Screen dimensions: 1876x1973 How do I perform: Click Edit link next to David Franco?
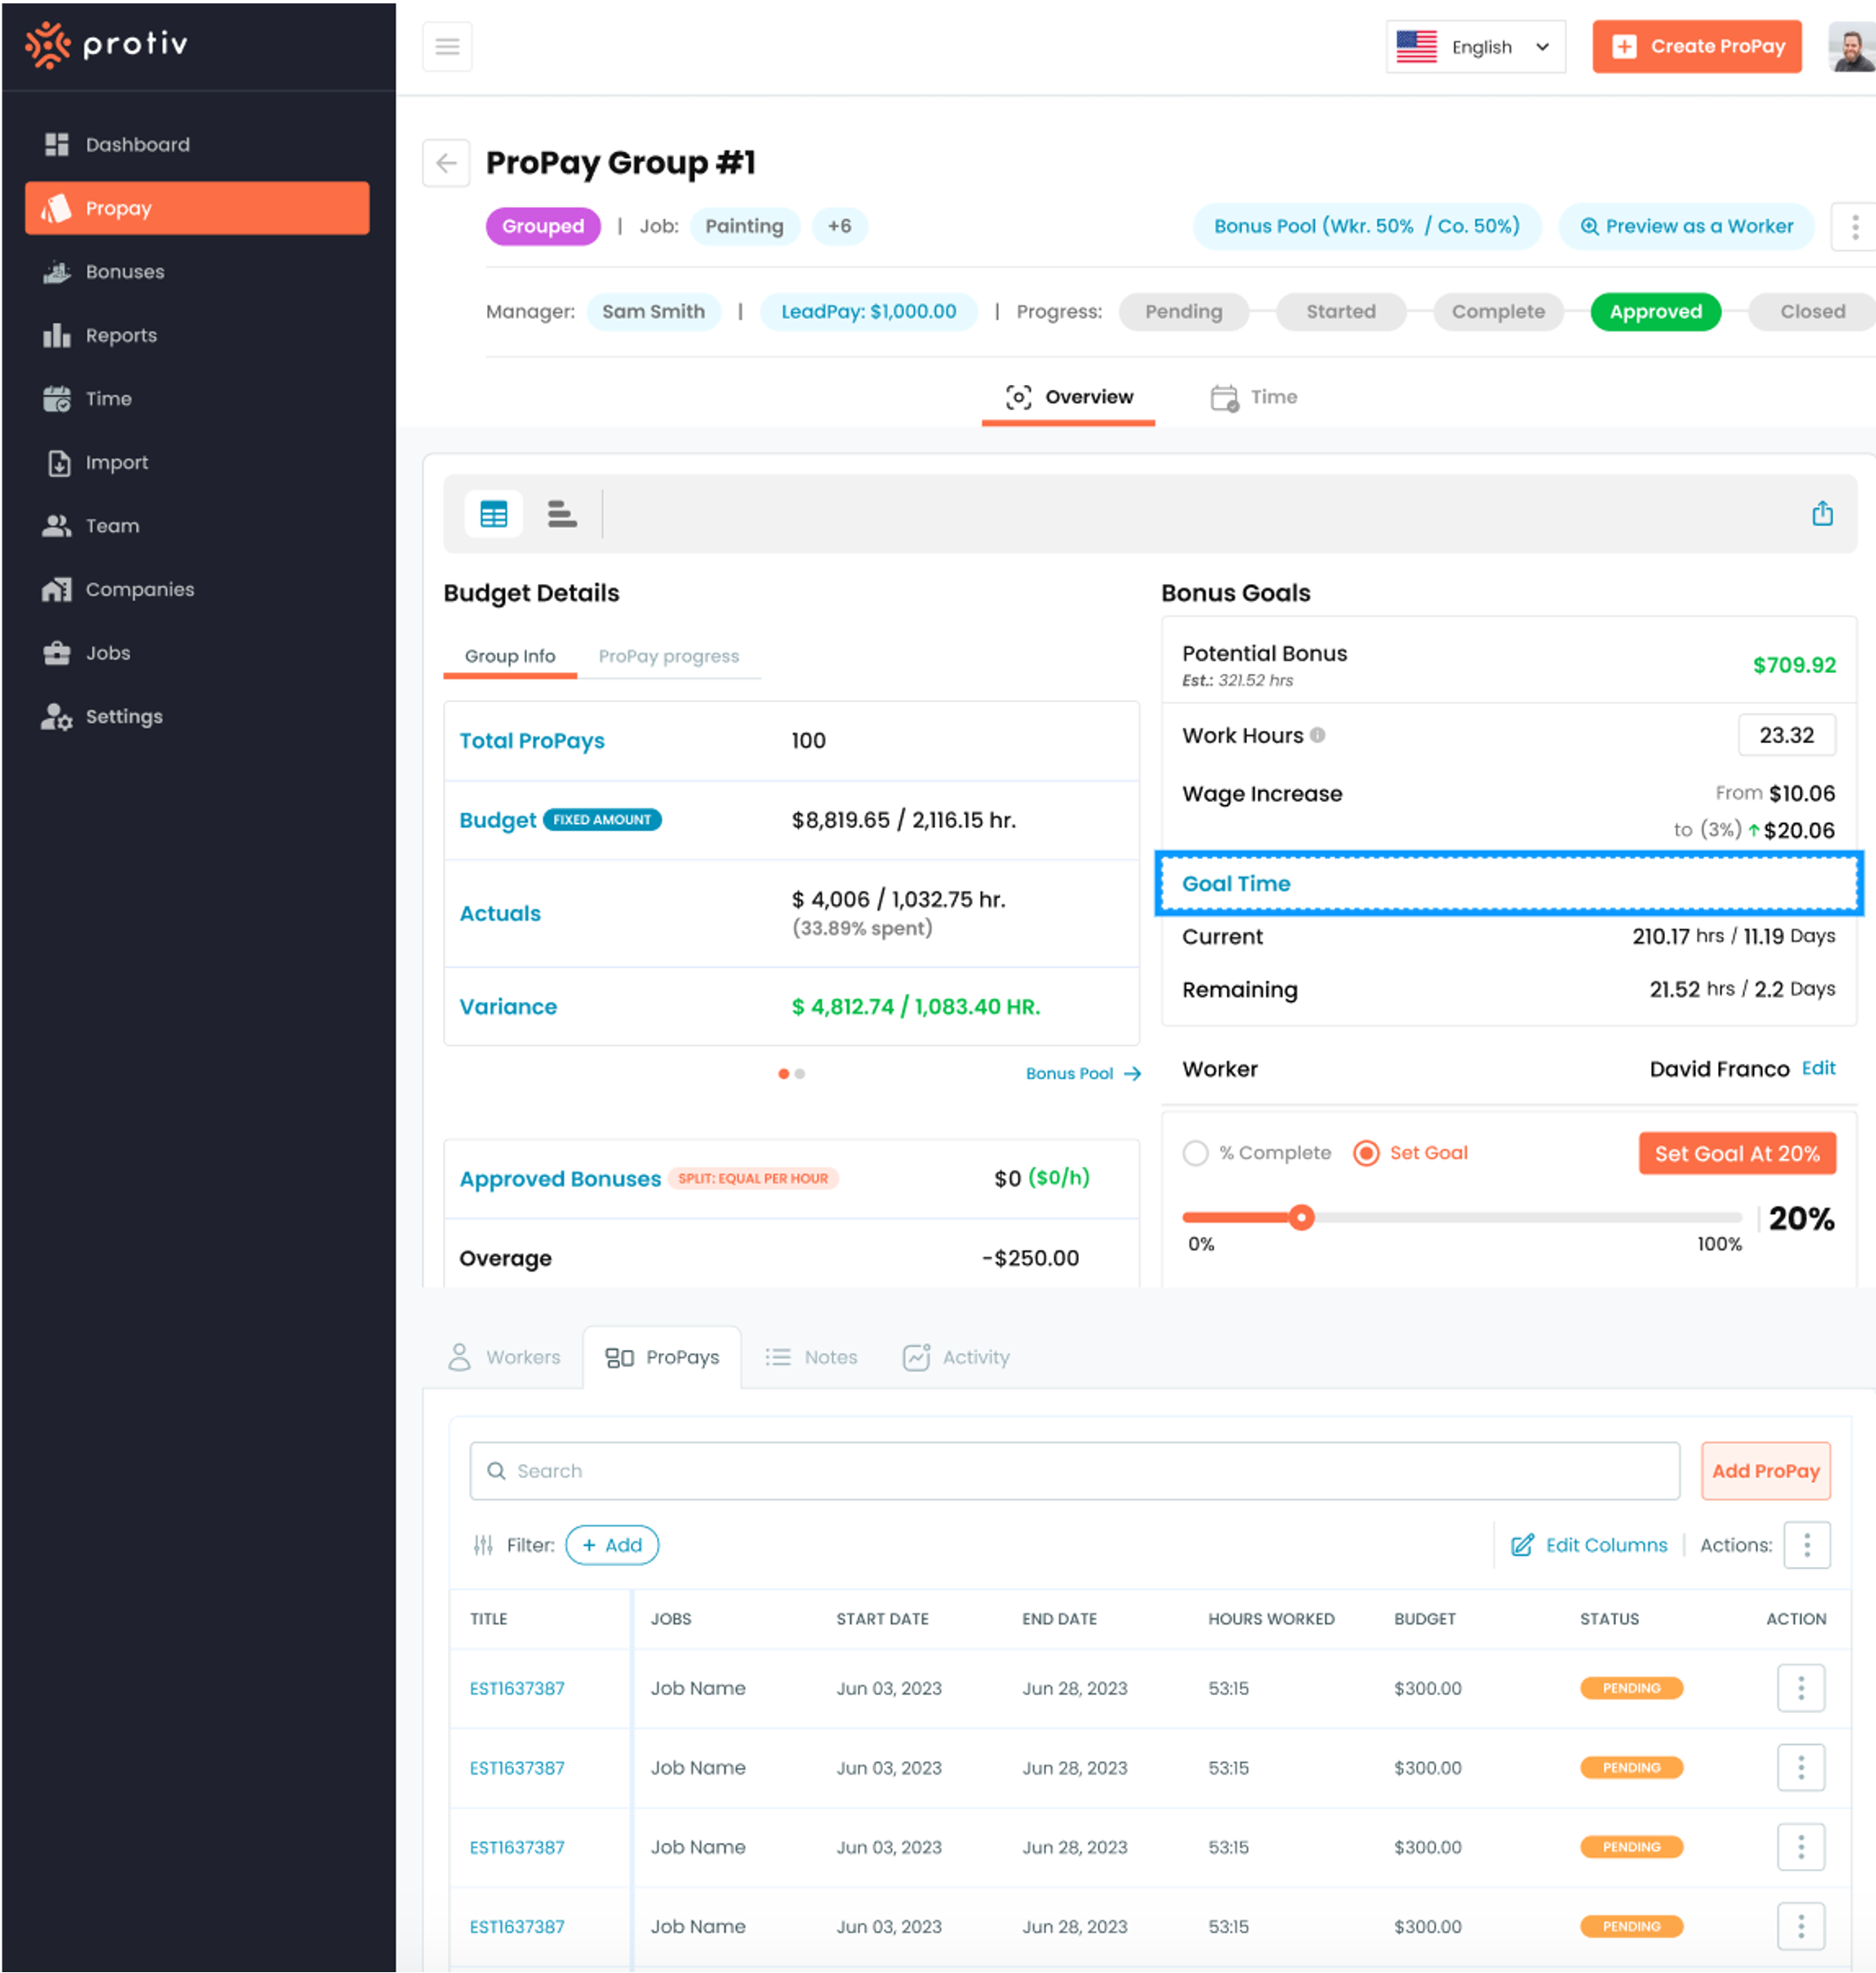pos(1818,1068)
